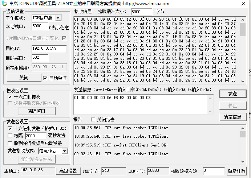The image size is (251, 178).
Task: Open advanced settings
Action: click(68, 171)
